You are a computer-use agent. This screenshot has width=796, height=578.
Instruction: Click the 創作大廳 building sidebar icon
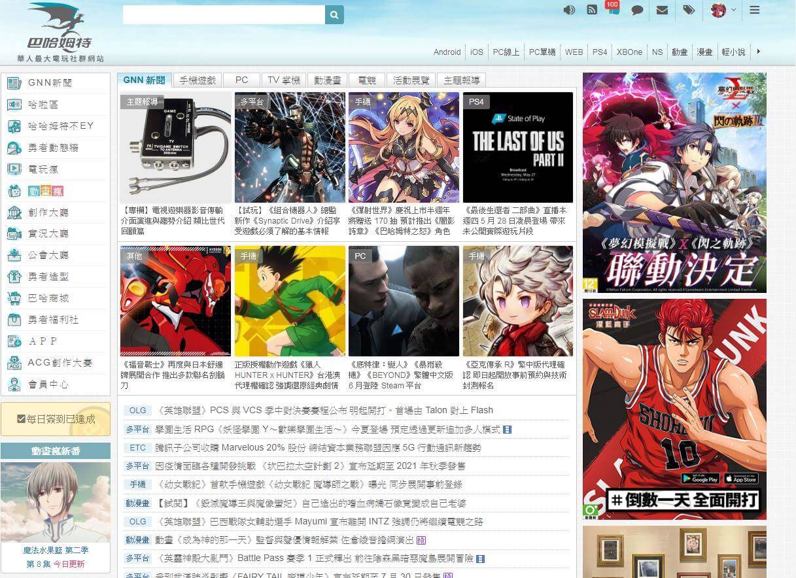(14, 212)
